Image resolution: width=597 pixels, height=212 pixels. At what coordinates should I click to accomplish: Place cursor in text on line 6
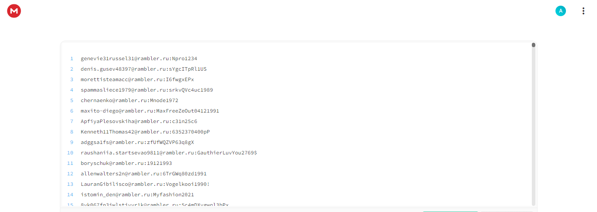pyautogui.click(x=150, y=111)
